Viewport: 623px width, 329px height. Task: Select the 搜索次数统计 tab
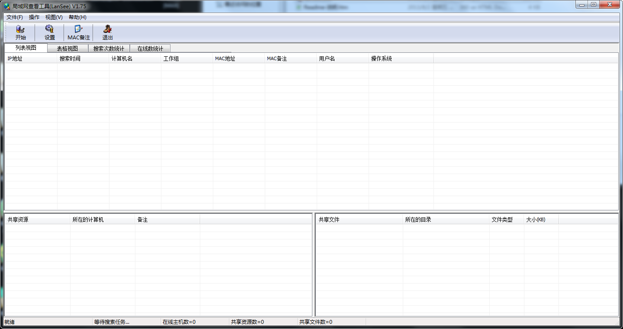click(x=109, y=48)
